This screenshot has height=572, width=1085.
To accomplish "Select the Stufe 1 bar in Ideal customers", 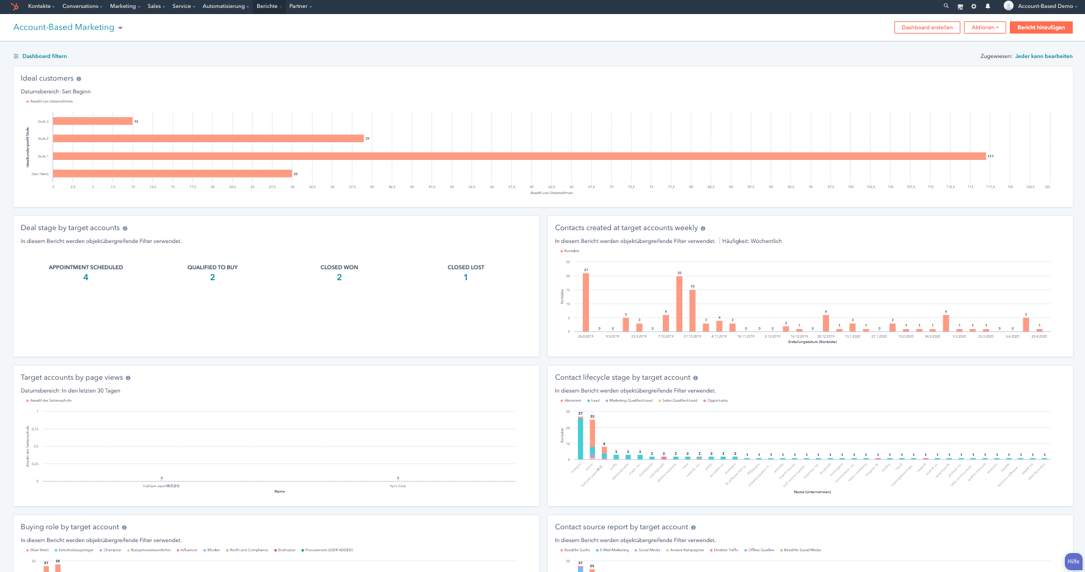I will [x=489, y=156].
